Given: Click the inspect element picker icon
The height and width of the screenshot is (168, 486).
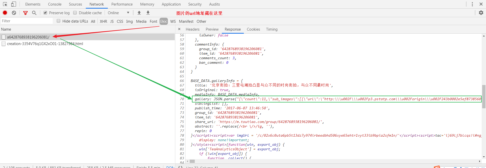Looking at the screenshot, I should coord(5,4).
